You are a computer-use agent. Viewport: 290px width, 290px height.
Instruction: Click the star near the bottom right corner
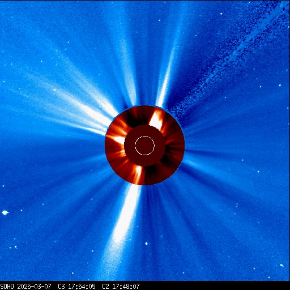[282, 265]
